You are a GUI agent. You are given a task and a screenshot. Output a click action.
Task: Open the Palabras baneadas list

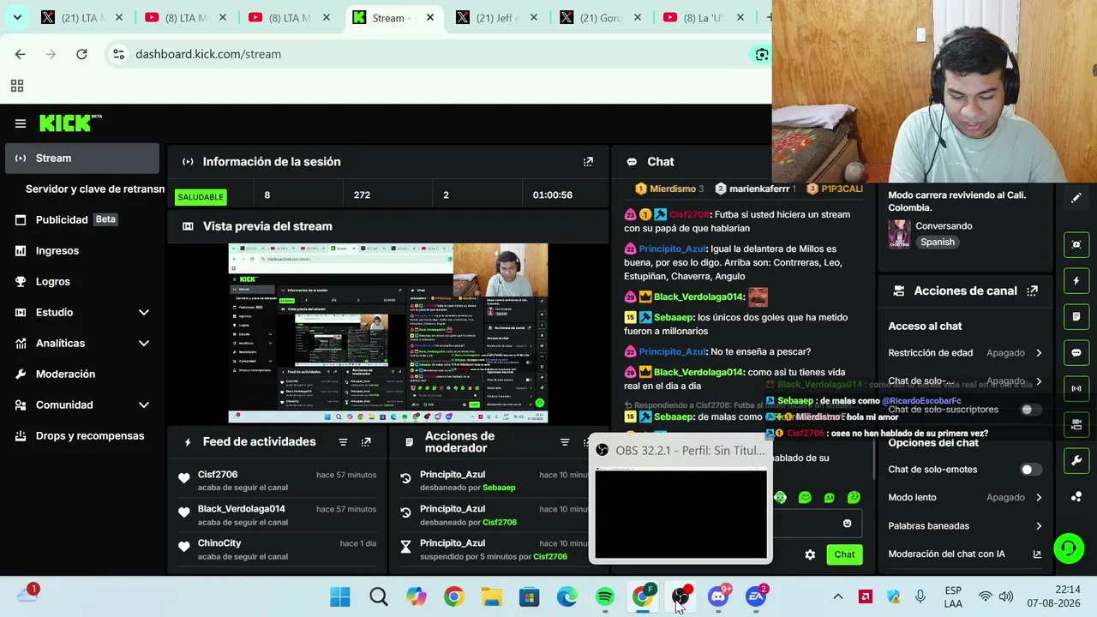point(965,526)
